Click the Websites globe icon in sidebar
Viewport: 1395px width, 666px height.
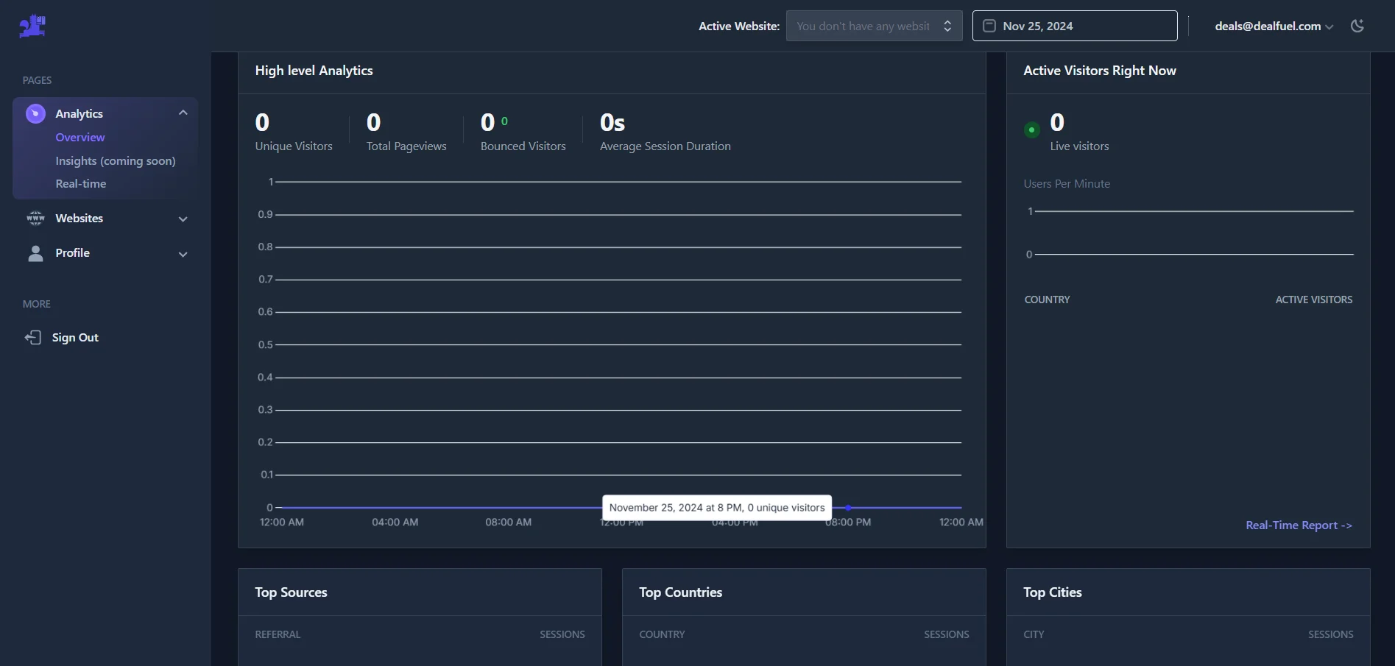pos(35,218)
